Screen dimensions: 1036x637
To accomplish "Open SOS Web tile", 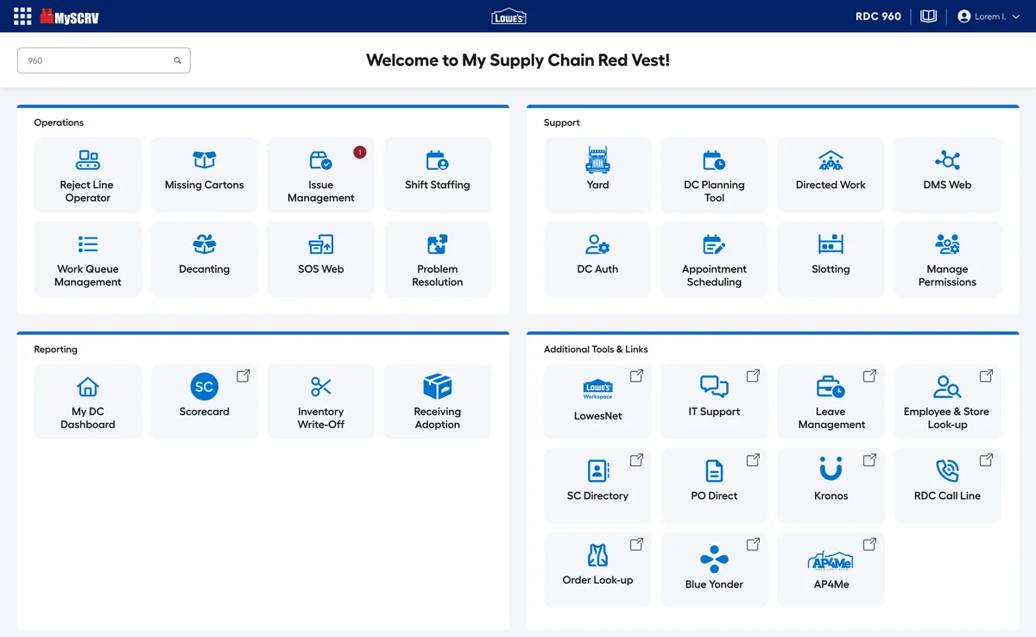I will [x=321, y=260].
